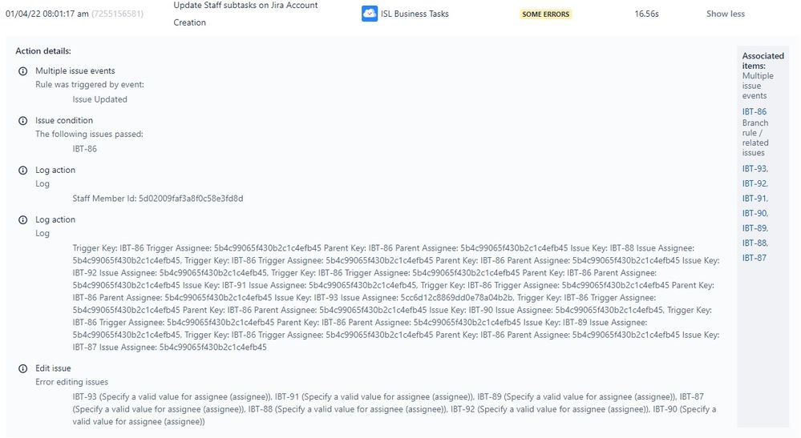Image resolution: width=801 pixels, height=438 pixels.
Task: Click info icon beside Trigger Key log action
Action: pos(23,219)
